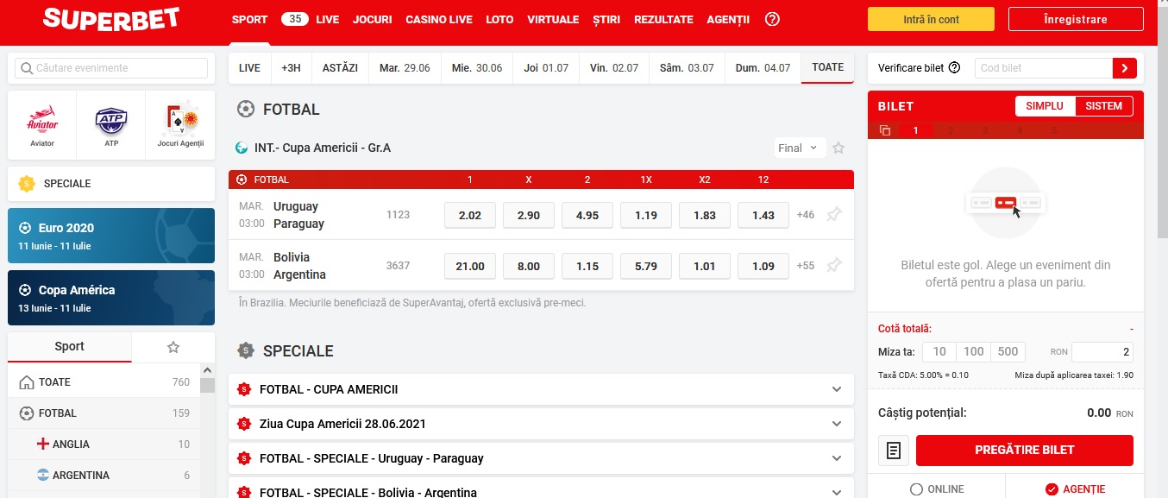Click the help icon beside Verificare bilet

pos(954,68)
